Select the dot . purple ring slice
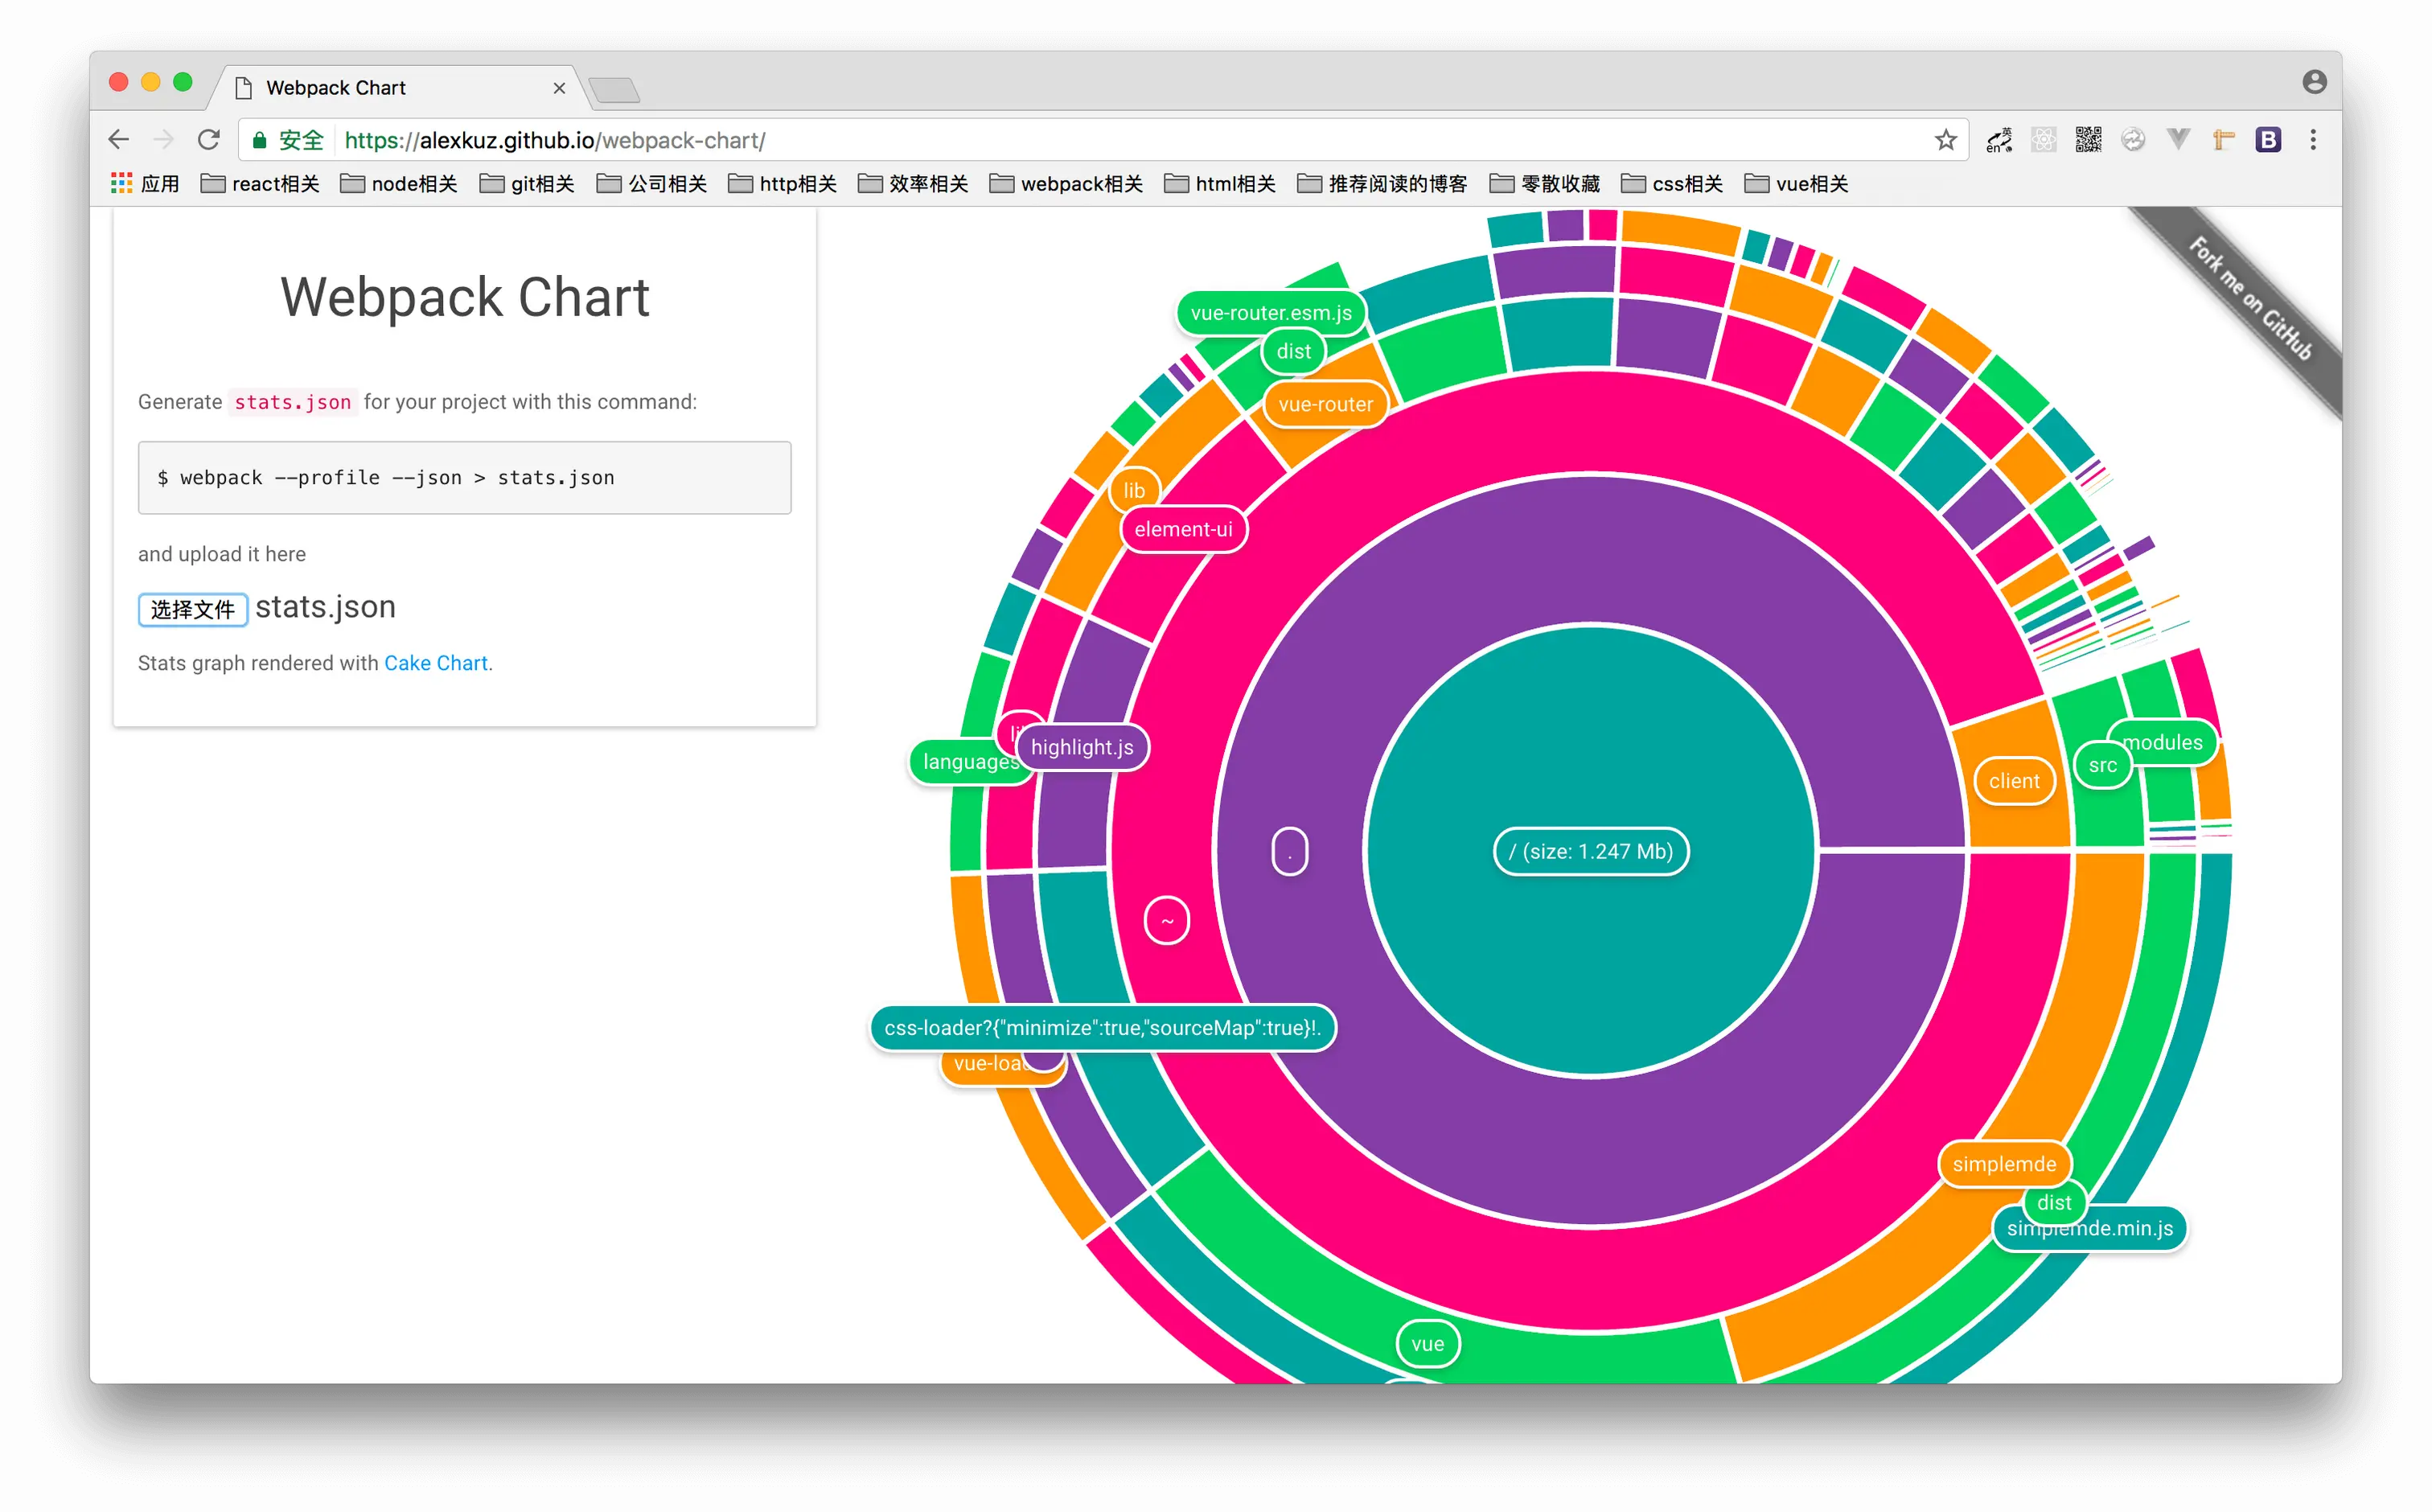Screen dimensions: 2432x1512 [1289, 852]
